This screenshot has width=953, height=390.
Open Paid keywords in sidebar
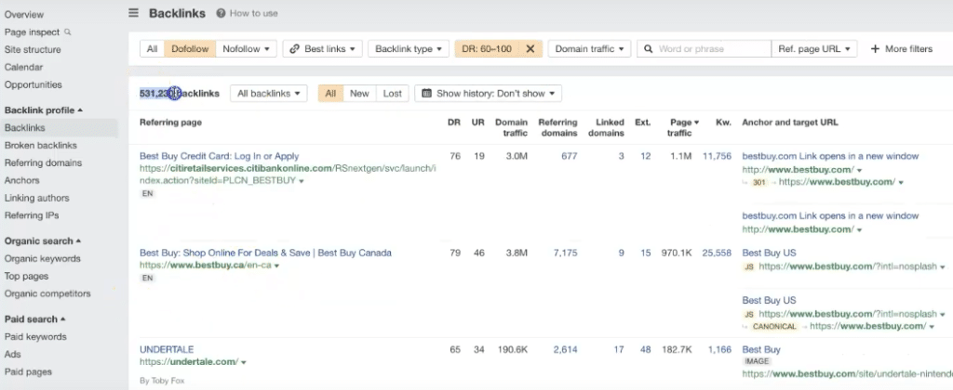point(35,337)
